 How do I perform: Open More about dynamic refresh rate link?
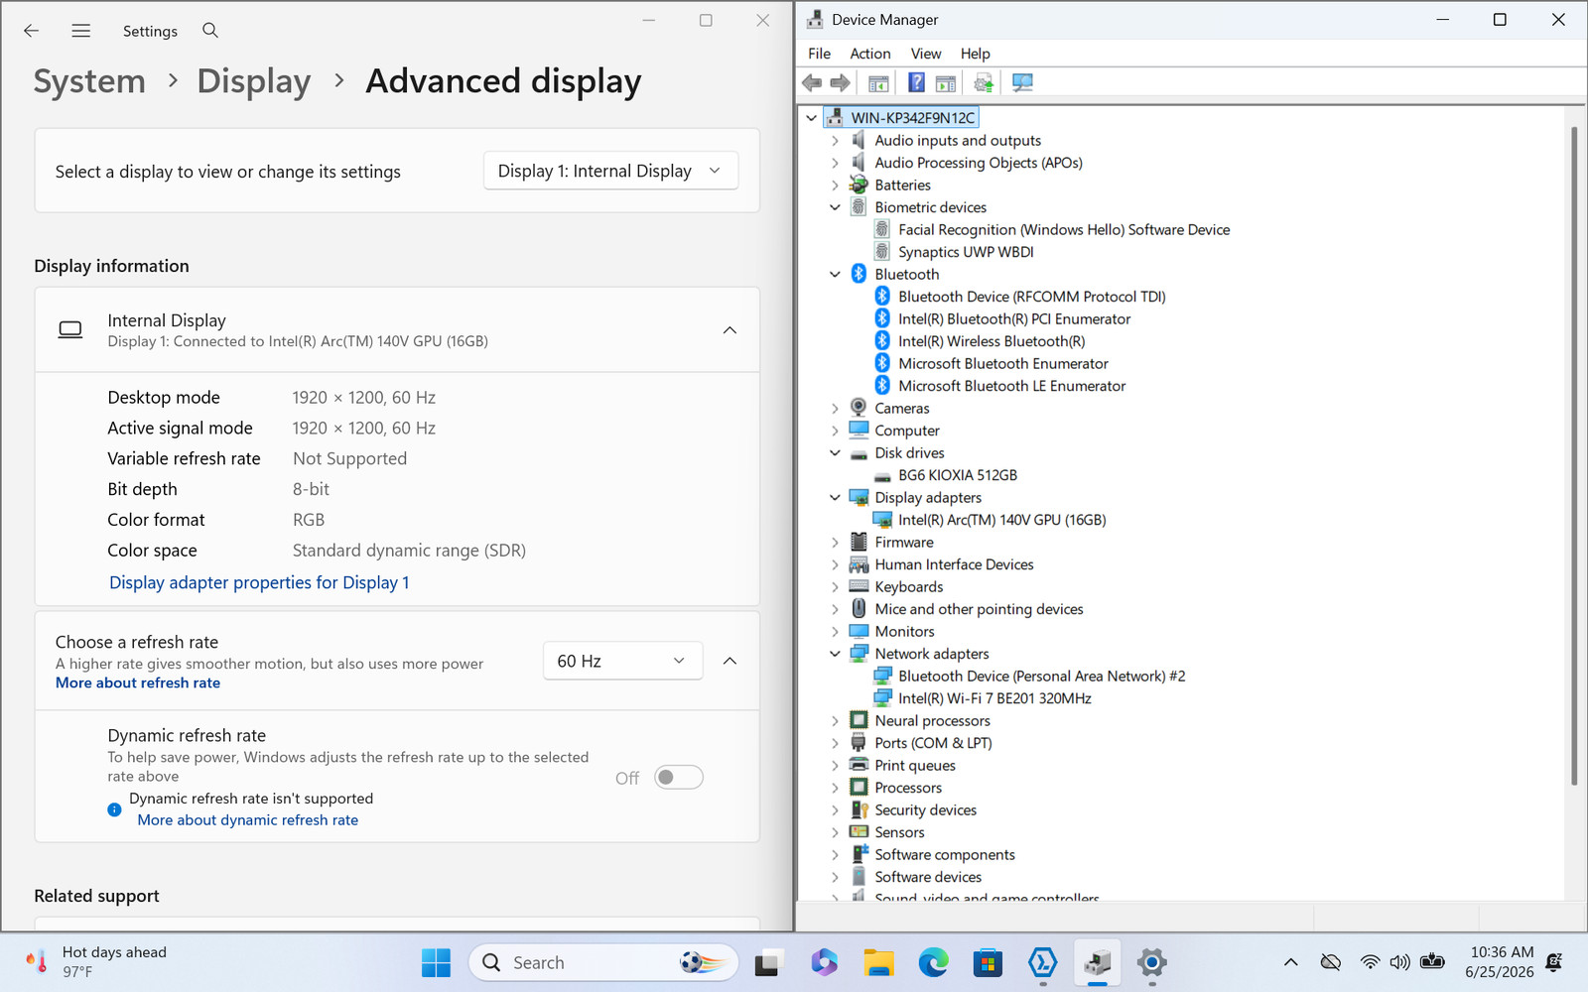point(248,820)
